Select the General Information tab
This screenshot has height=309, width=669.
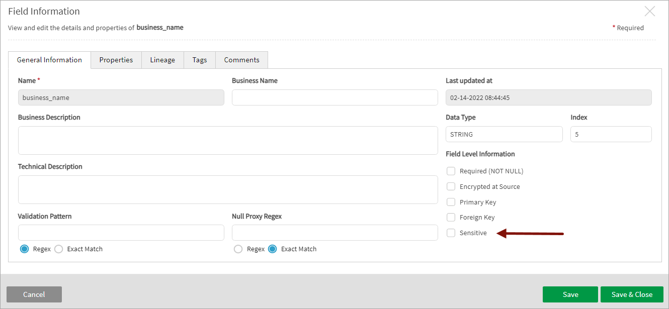pyautogui.click(x=49, y=60)
